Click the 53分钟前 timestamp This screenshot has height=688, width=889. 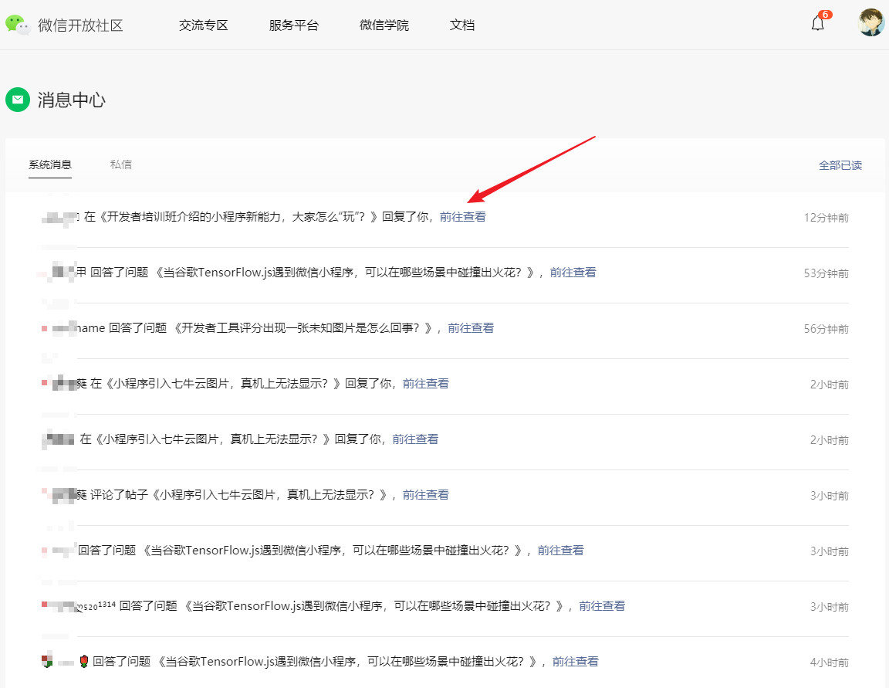(826, 273)
